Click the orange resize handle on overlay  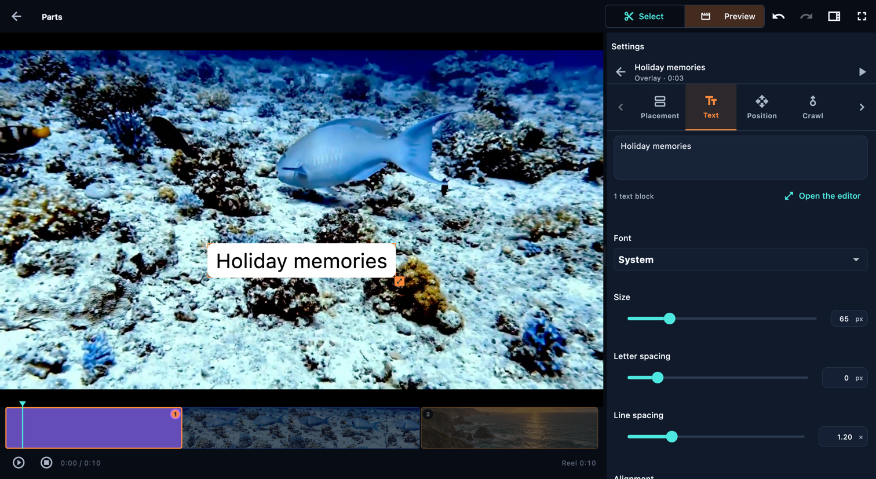coord(399,281)
